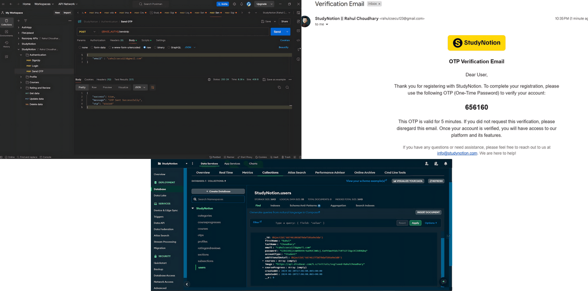Click the Apply query button in Atlas
The height and width of the screenshot is (291, 588).
(416, 223)
